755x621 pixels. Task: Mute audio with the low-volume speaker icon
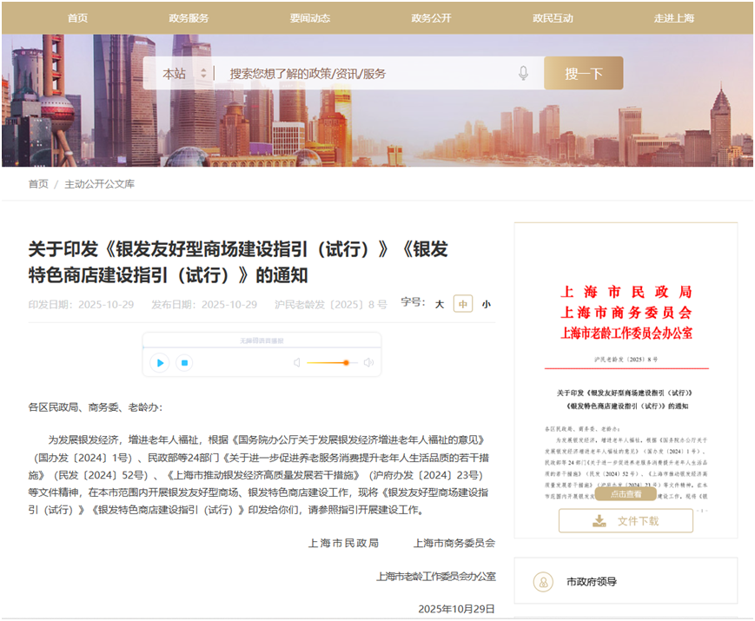296,363
